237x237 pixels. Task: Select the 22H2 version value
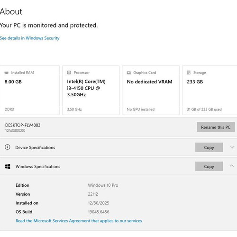(93, 194)
